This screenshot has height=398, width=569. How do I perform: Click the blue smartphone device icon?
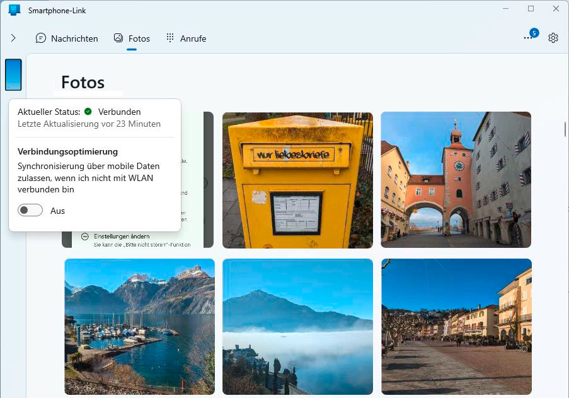(x=13, y=74)
